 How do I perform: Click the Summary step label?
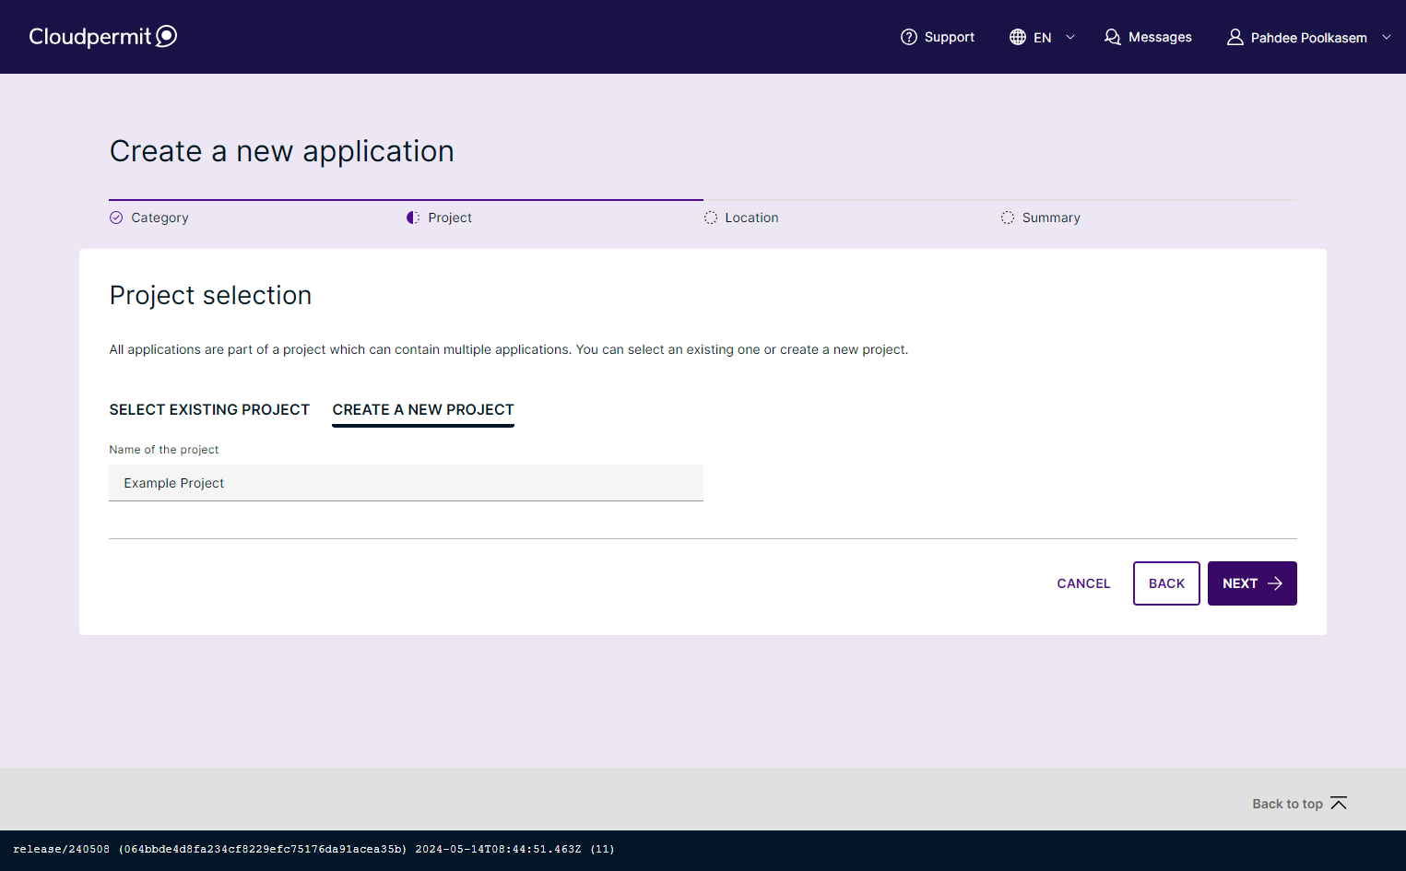[x=1051, y=218]
